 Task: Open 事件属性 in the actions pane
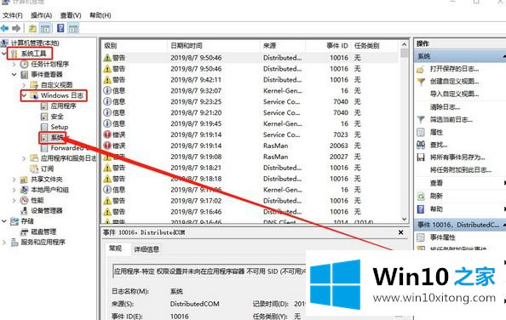[x=442, y=237]
